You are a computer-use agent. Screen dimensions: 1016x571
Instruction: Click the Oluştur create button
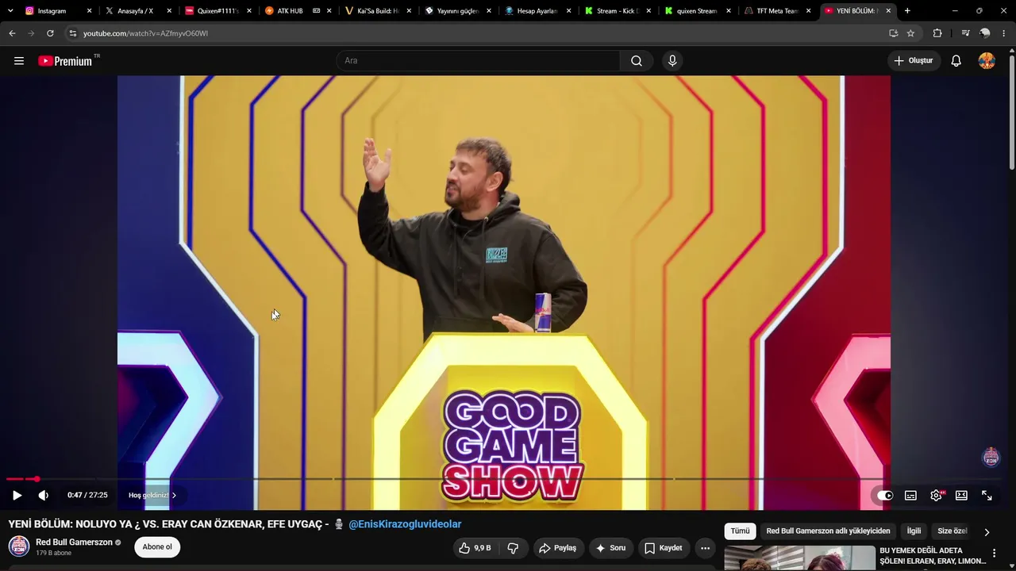[914, 61]
